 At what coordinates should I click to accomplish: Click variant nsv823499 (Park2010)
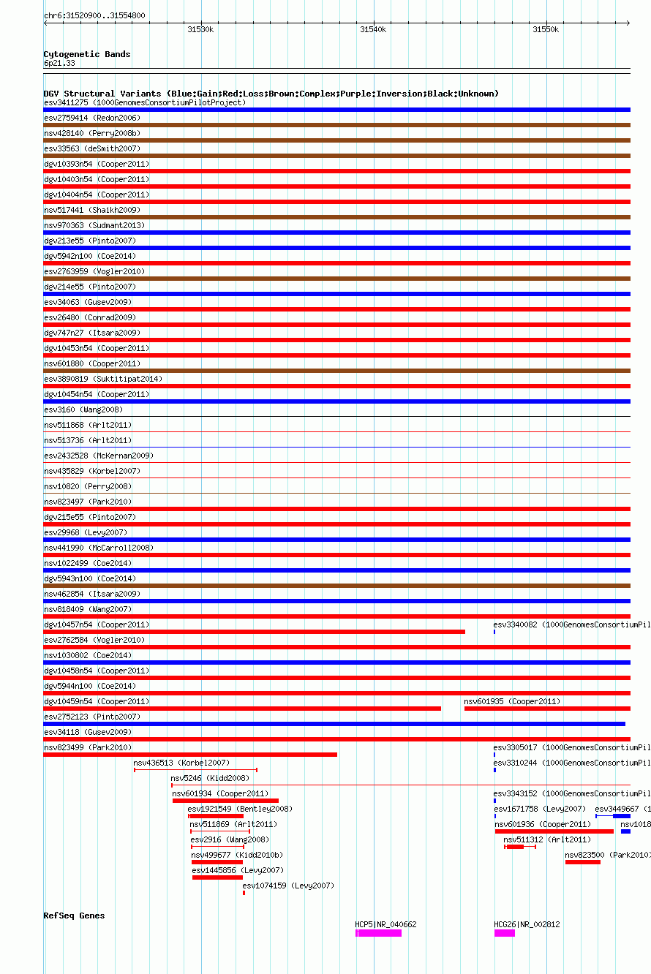click(x=88, y=747)
